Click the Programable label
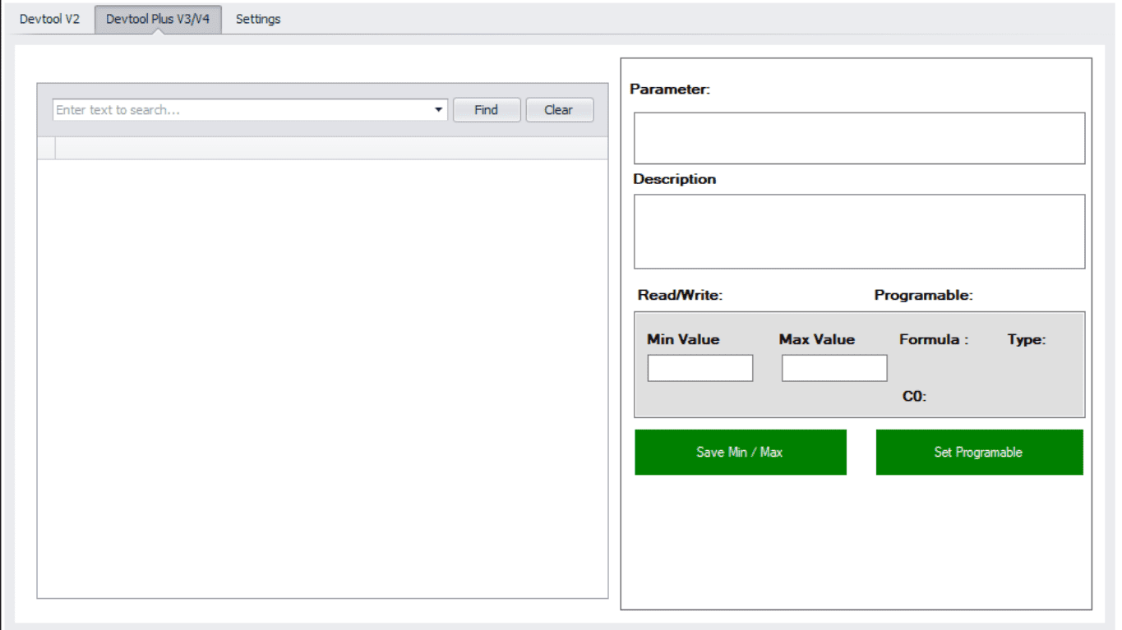Image resolution: width=1122 pixels, height=630 pixels. click(x=923, y=296)
